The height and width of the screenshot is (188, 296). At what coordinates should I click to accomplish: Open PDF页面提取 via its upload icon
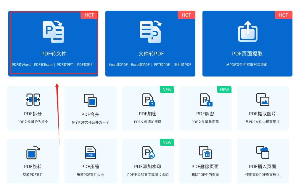247,31
